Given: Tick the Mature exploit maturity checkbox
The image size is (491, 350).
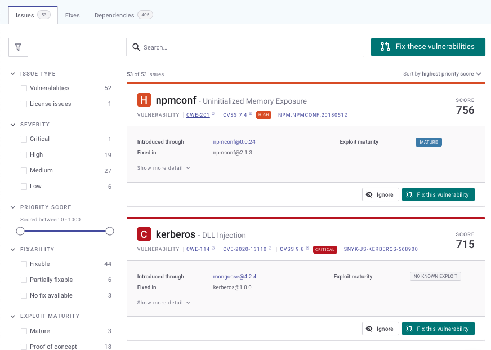Looking at the screenshot, I should tap(24, 331).
